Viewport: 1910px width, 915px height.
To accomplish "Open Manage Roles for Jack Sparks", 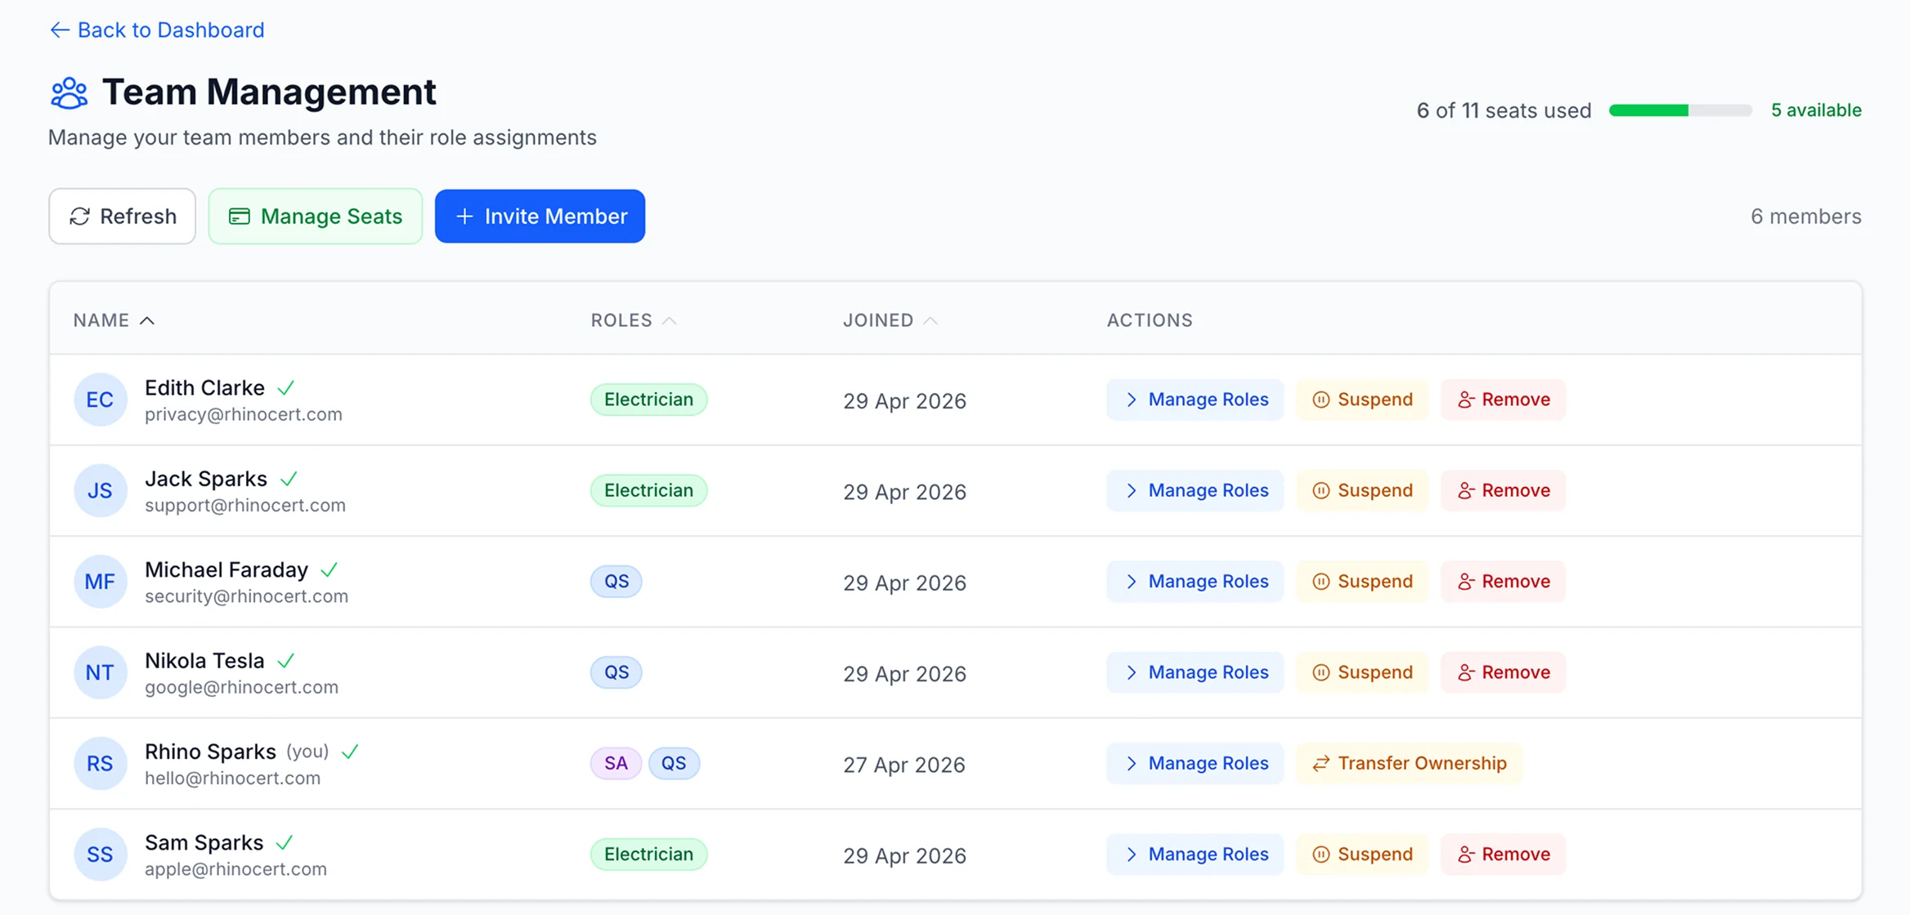I will (x=1195, y=490).
